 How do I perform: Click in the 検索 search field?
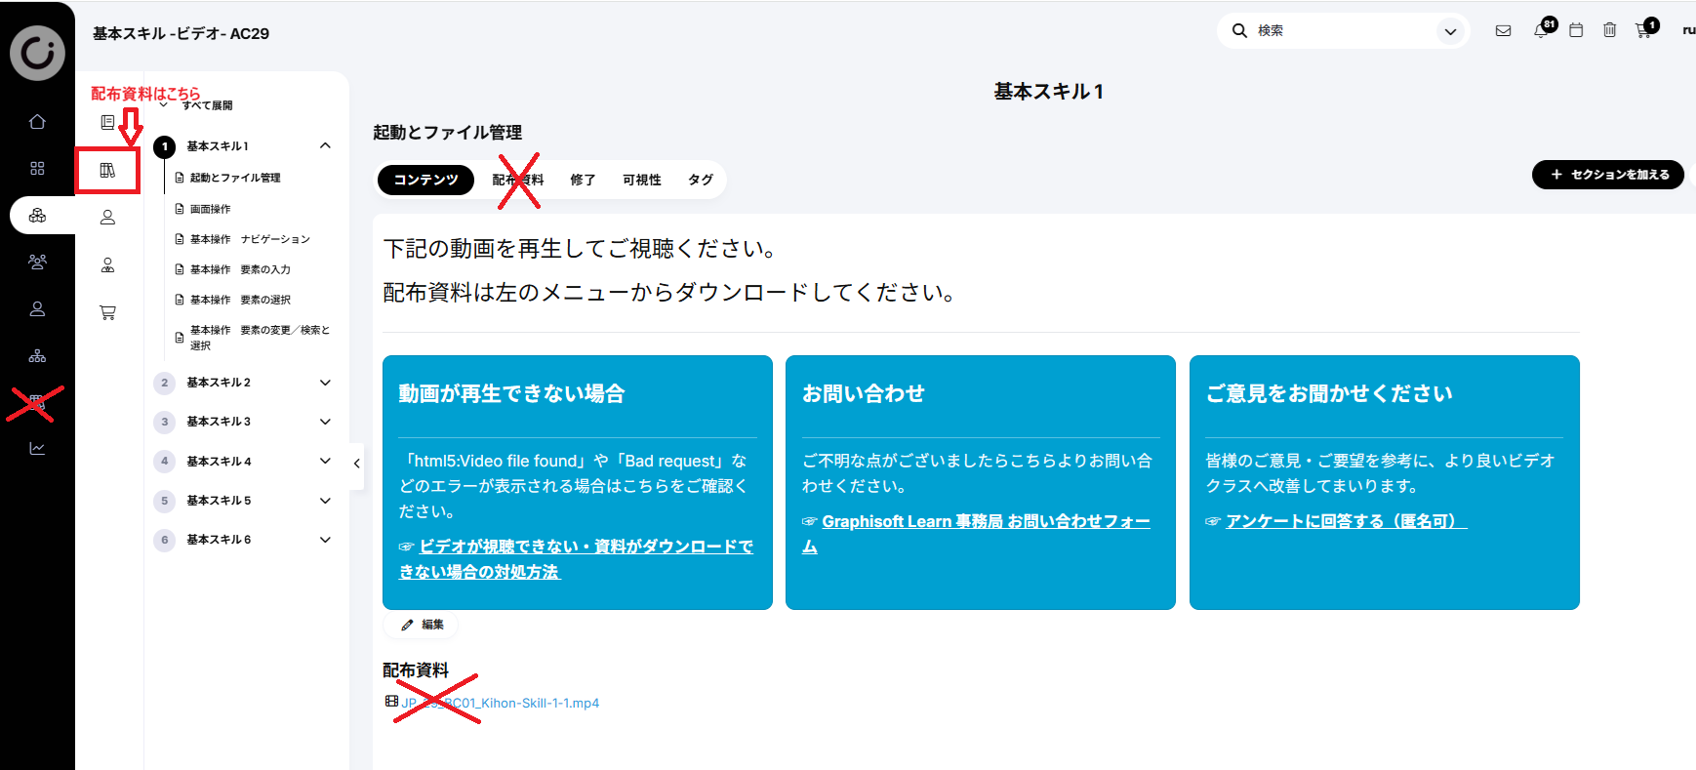(x=1342, y=31)
